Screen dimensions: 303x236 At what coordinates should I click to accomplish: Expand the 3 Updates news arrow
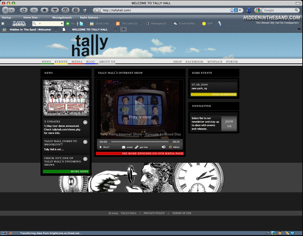coord(85,122)
